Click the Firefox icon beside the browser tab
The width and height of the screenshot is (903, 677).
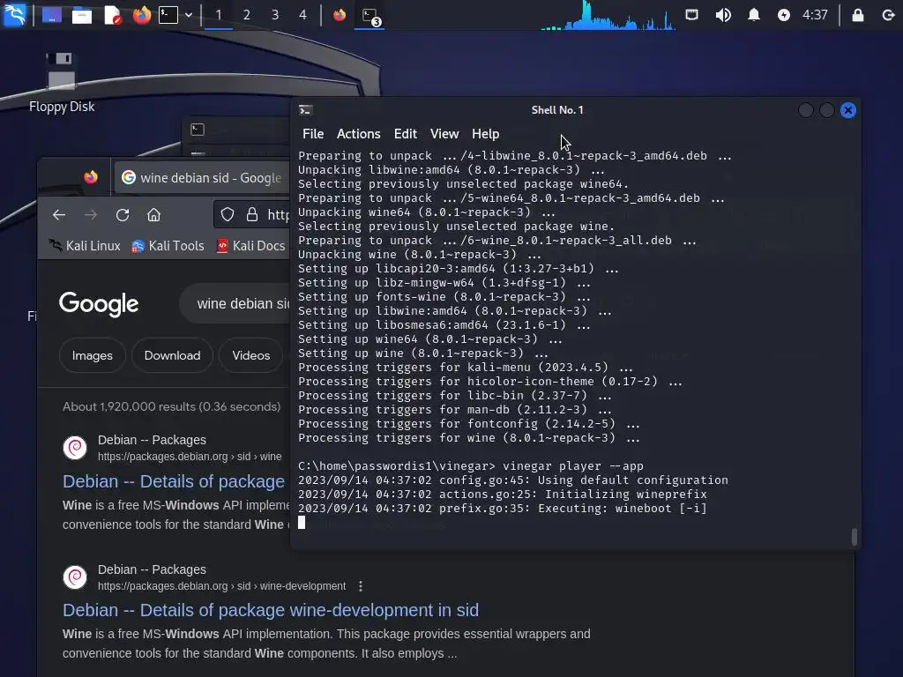91,177
